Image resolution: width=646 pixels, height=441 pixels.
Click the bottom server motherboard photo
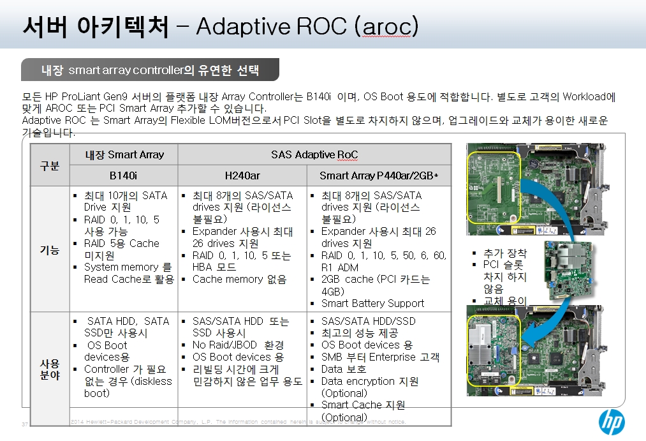[536, 351]
